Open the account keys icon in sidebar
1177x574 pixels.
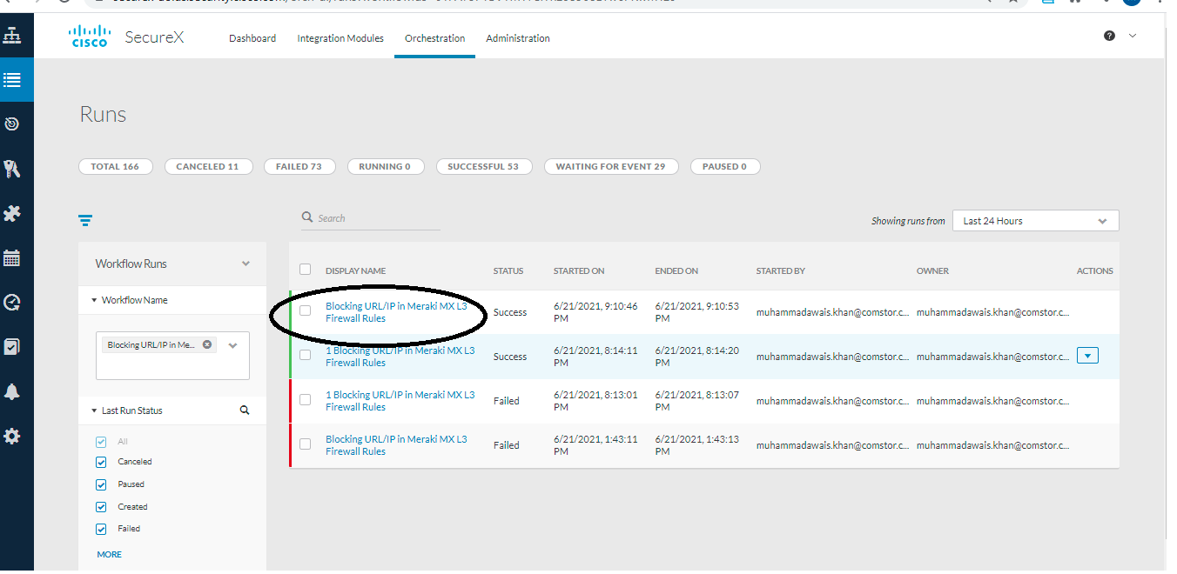coord(11,169)
